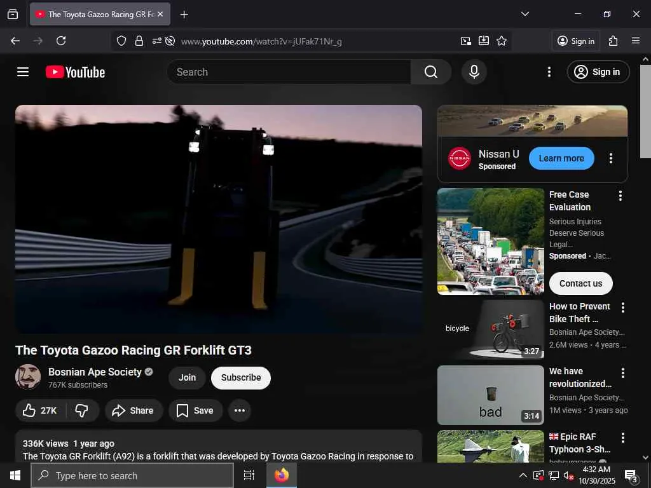
Task: Click the Join channel button
Action: coord(187,377)
